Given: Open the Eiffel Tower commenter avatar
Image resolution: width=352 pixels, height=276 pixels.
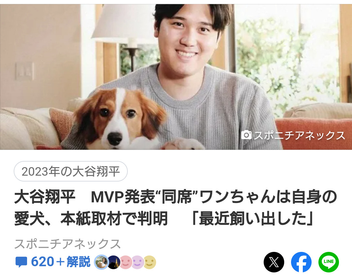Looking at the screenshot, I should pos(113,262).
